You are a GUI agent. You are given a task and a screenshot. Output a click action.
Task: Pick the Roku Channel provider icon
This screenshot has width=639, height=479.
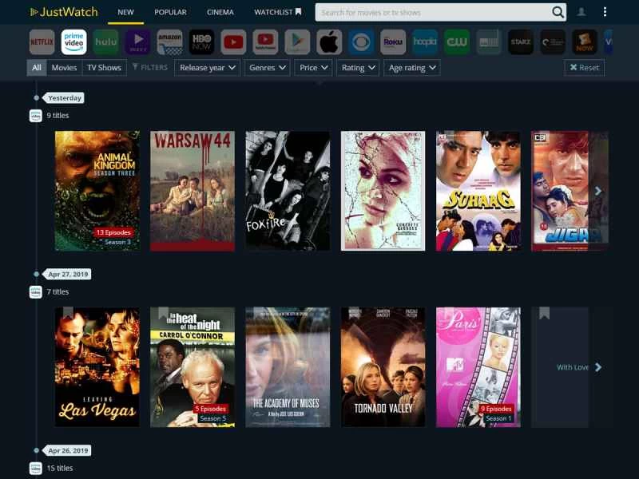(x=393, y=42)
